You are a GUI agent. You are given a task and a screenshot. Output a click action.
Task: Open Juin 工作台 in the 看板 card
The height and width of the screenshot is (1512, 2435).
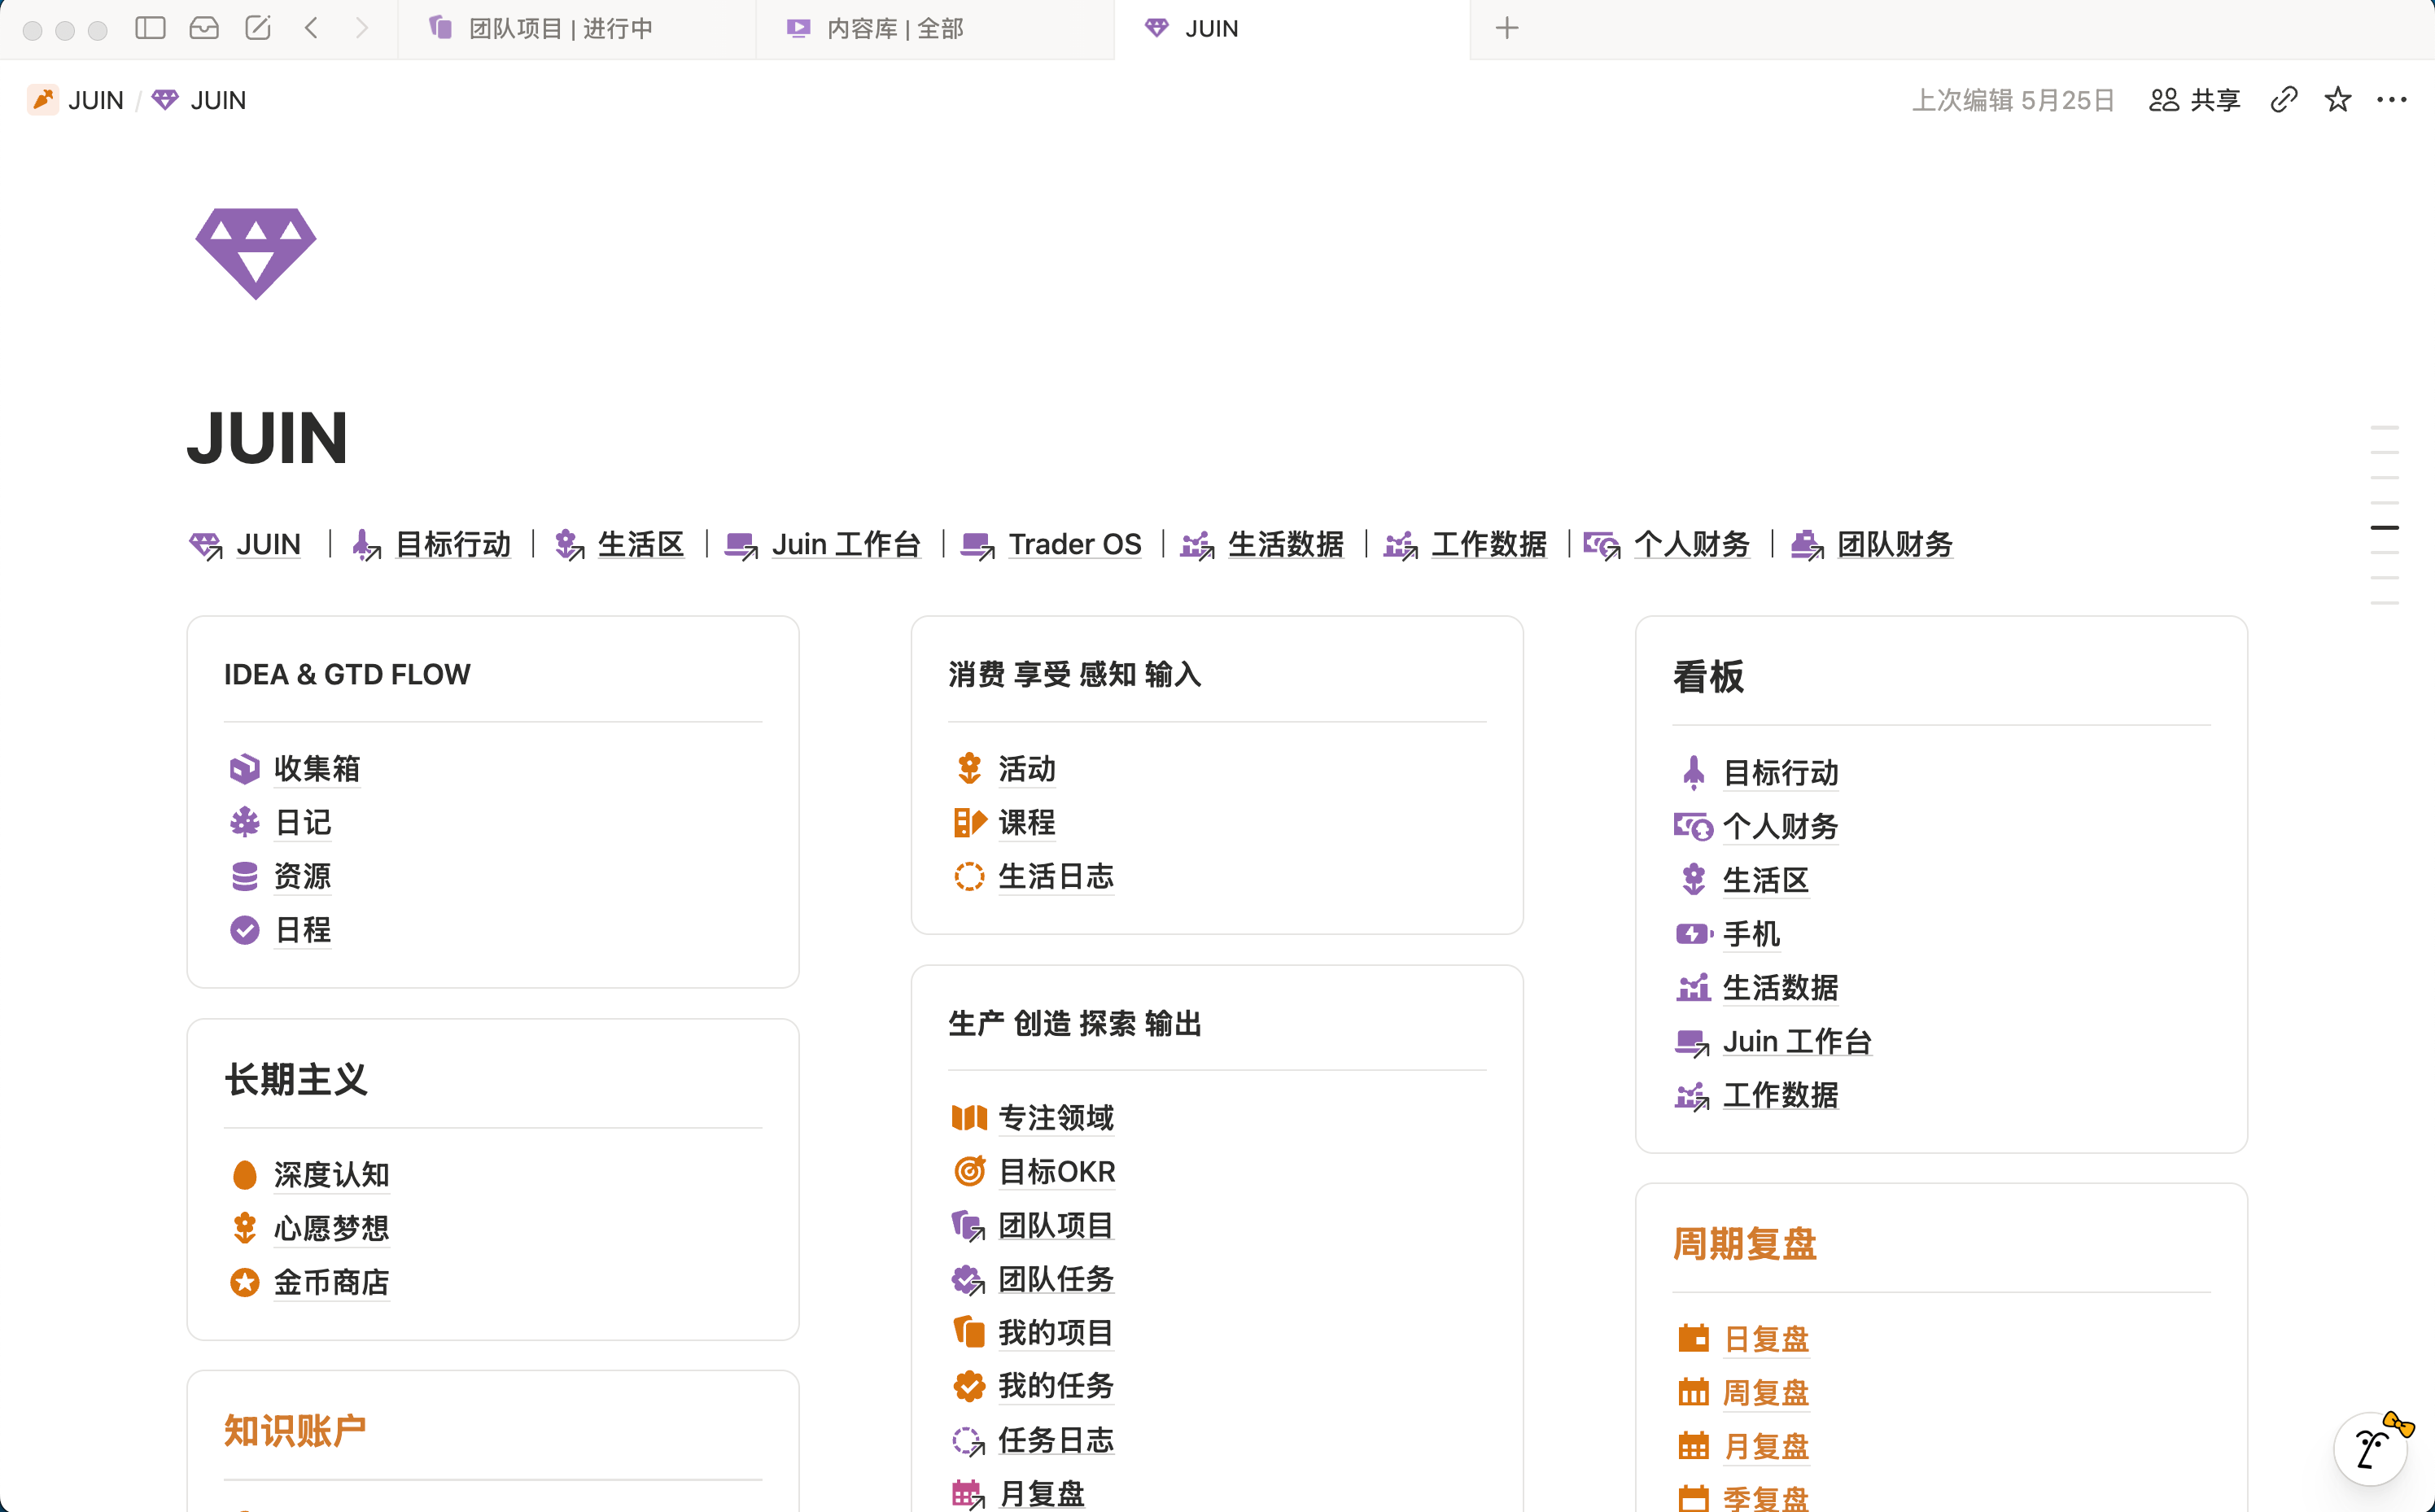[x=1796, y=1041]
